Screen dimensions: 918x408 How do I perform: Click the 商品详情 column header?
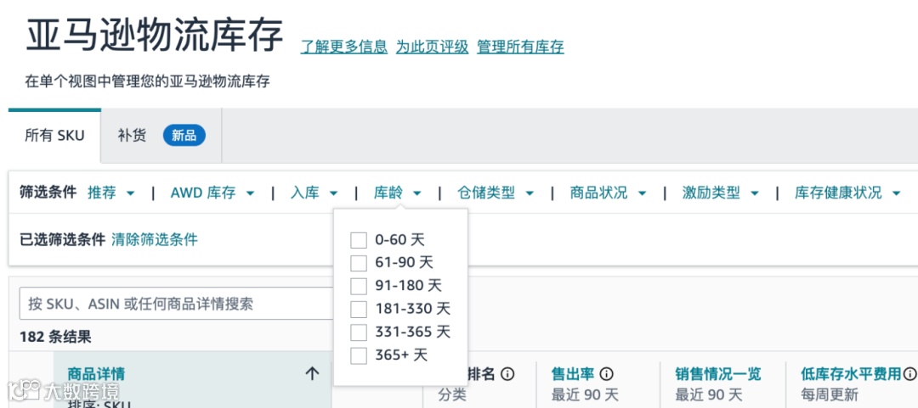pyautogui.click(x=96, y=374)
